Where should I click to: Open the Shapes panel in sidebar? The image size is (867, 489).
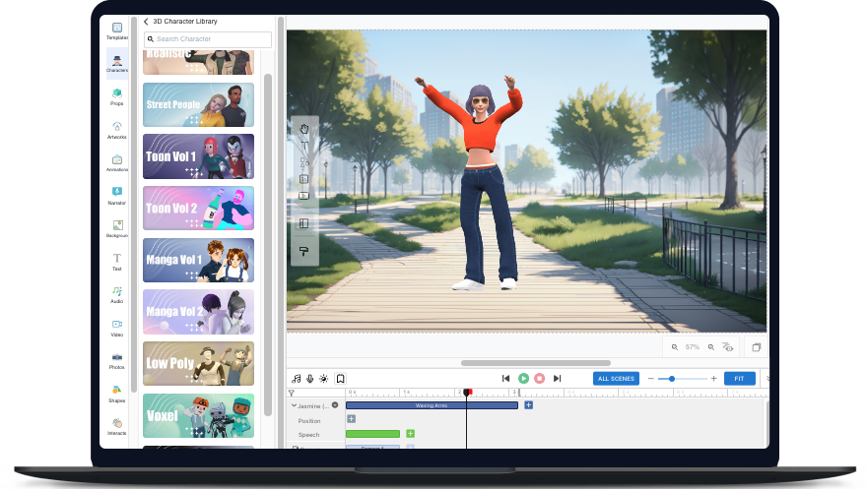(x=117, y=393)
